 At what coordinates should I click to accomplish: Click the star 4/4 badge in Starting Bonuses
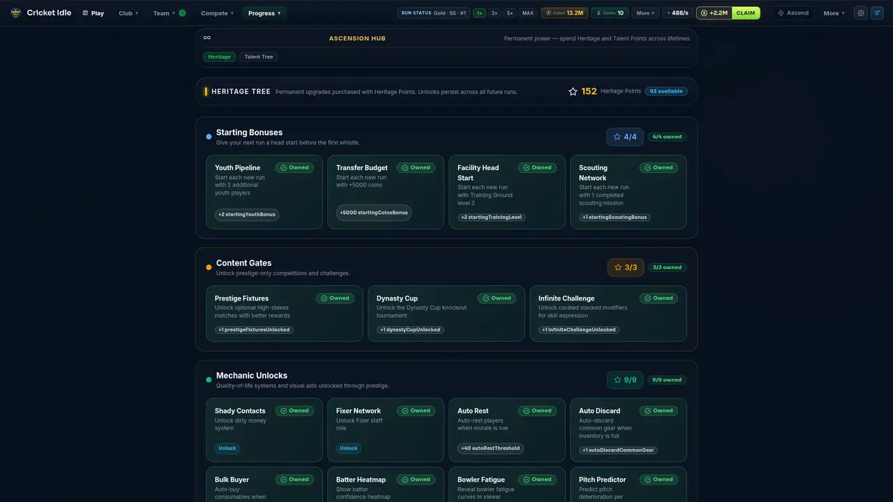[x=625, y=137]
